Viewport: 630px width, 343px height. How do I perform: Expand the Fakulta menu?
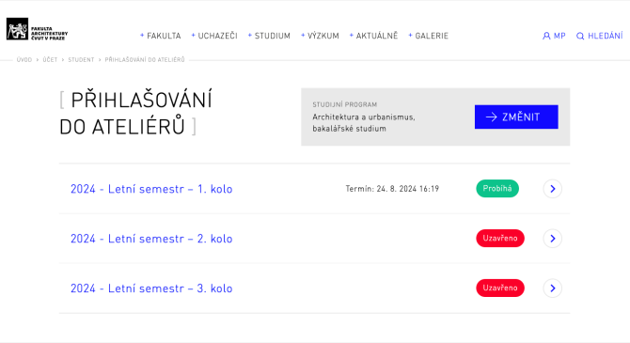[160, 36]
